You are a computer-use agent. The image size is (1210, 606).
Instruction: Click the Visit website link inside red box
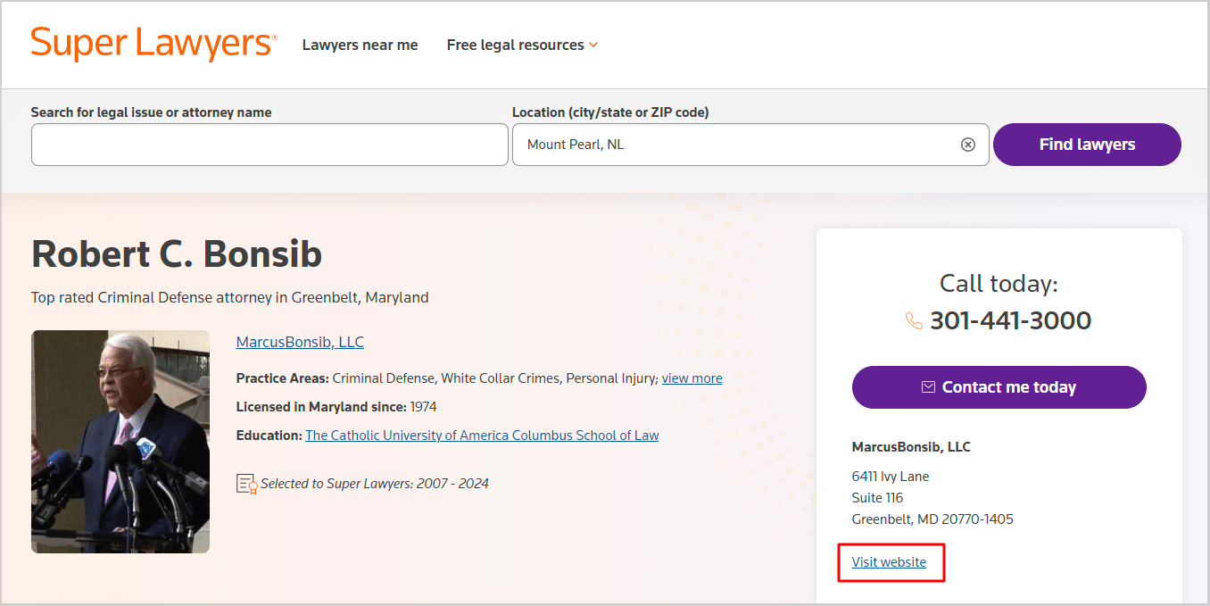[889, 561]
